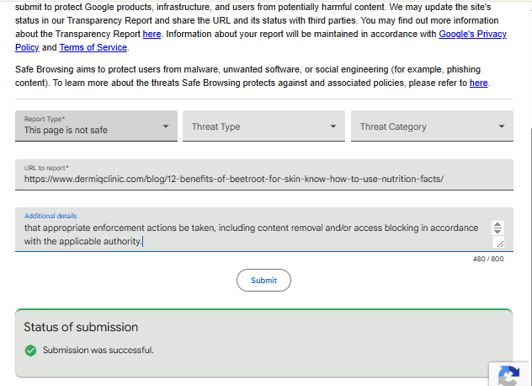Click the text area resize handle
Viewport: 532px width, 386px height.
click(x=499, y=243)
